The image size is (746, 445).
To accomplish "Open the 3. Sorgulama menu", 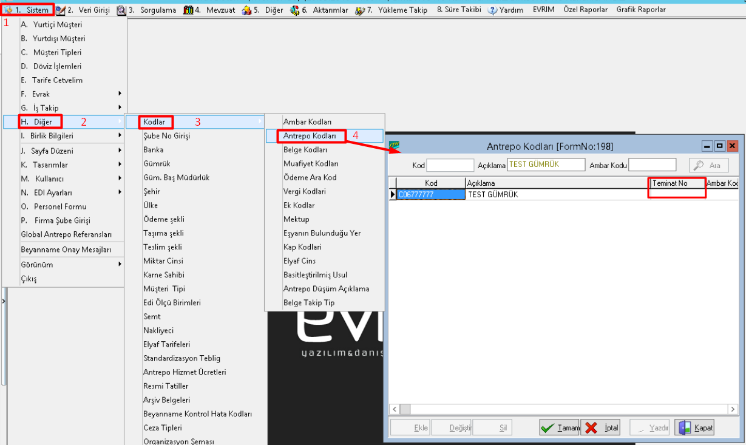I will pos(146,10).
